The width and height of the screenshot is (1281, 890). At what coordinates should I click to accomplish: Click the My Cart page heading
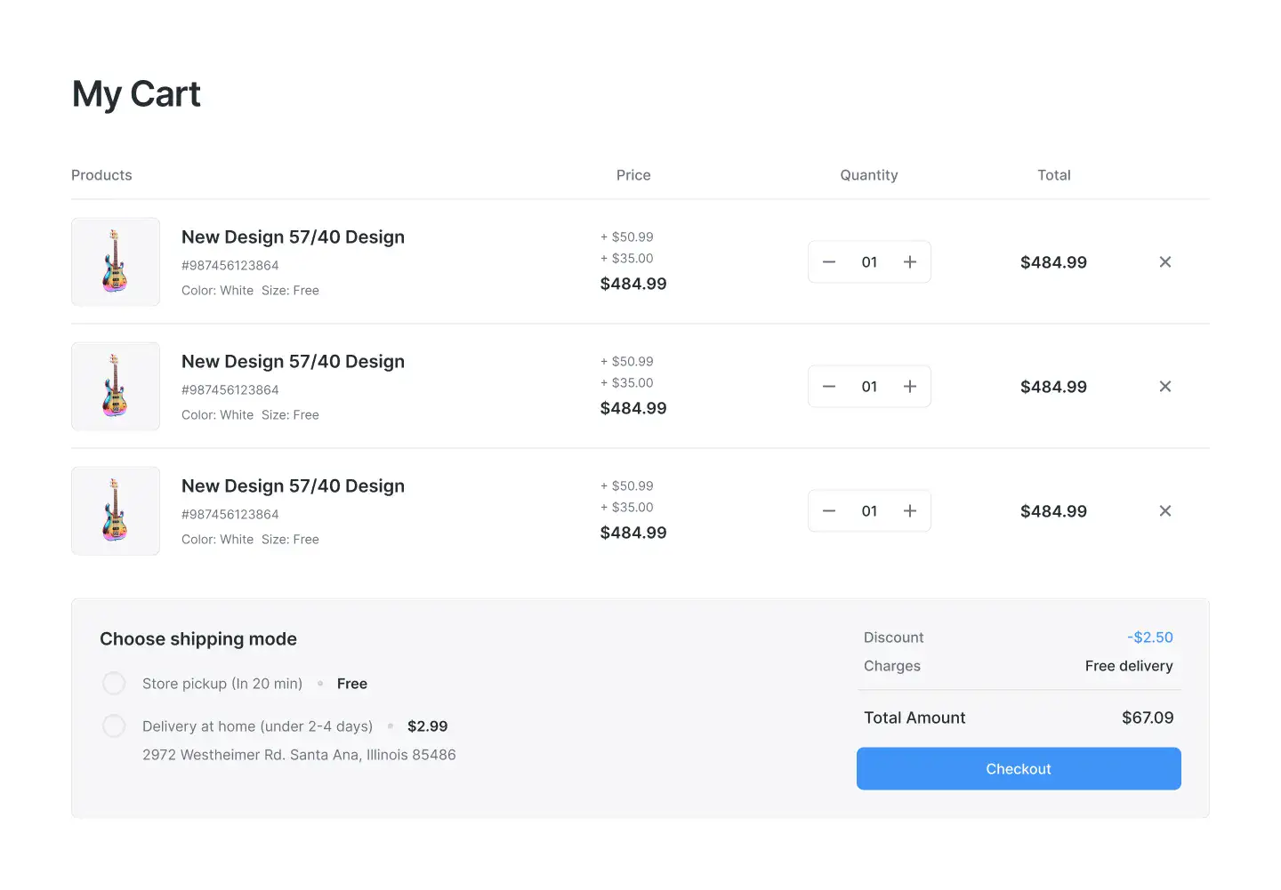[136, 94]
